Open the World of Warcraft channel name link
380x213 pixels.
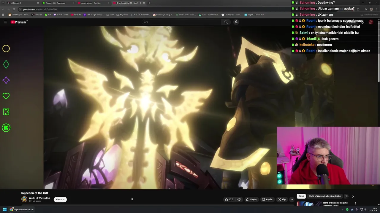(38, 198)
